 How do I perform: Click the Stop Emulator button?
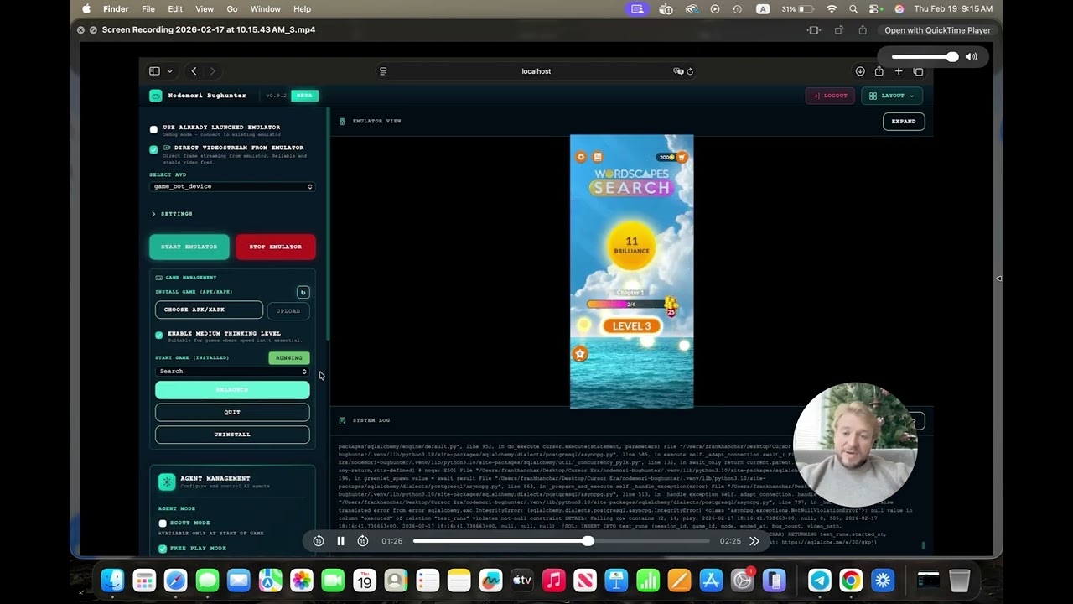[x=275, y=247]
